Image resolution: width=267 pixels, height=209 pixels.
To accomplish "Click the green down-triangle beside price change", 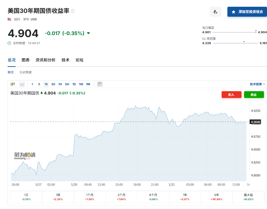I will tap(88, 33).
